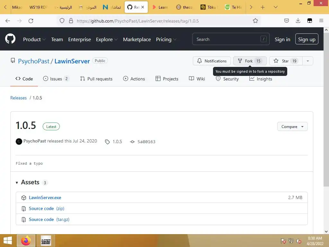Viewport: 329px width, 247px height.
Task: Switch to the Projects tab
Action: (167, 79)
